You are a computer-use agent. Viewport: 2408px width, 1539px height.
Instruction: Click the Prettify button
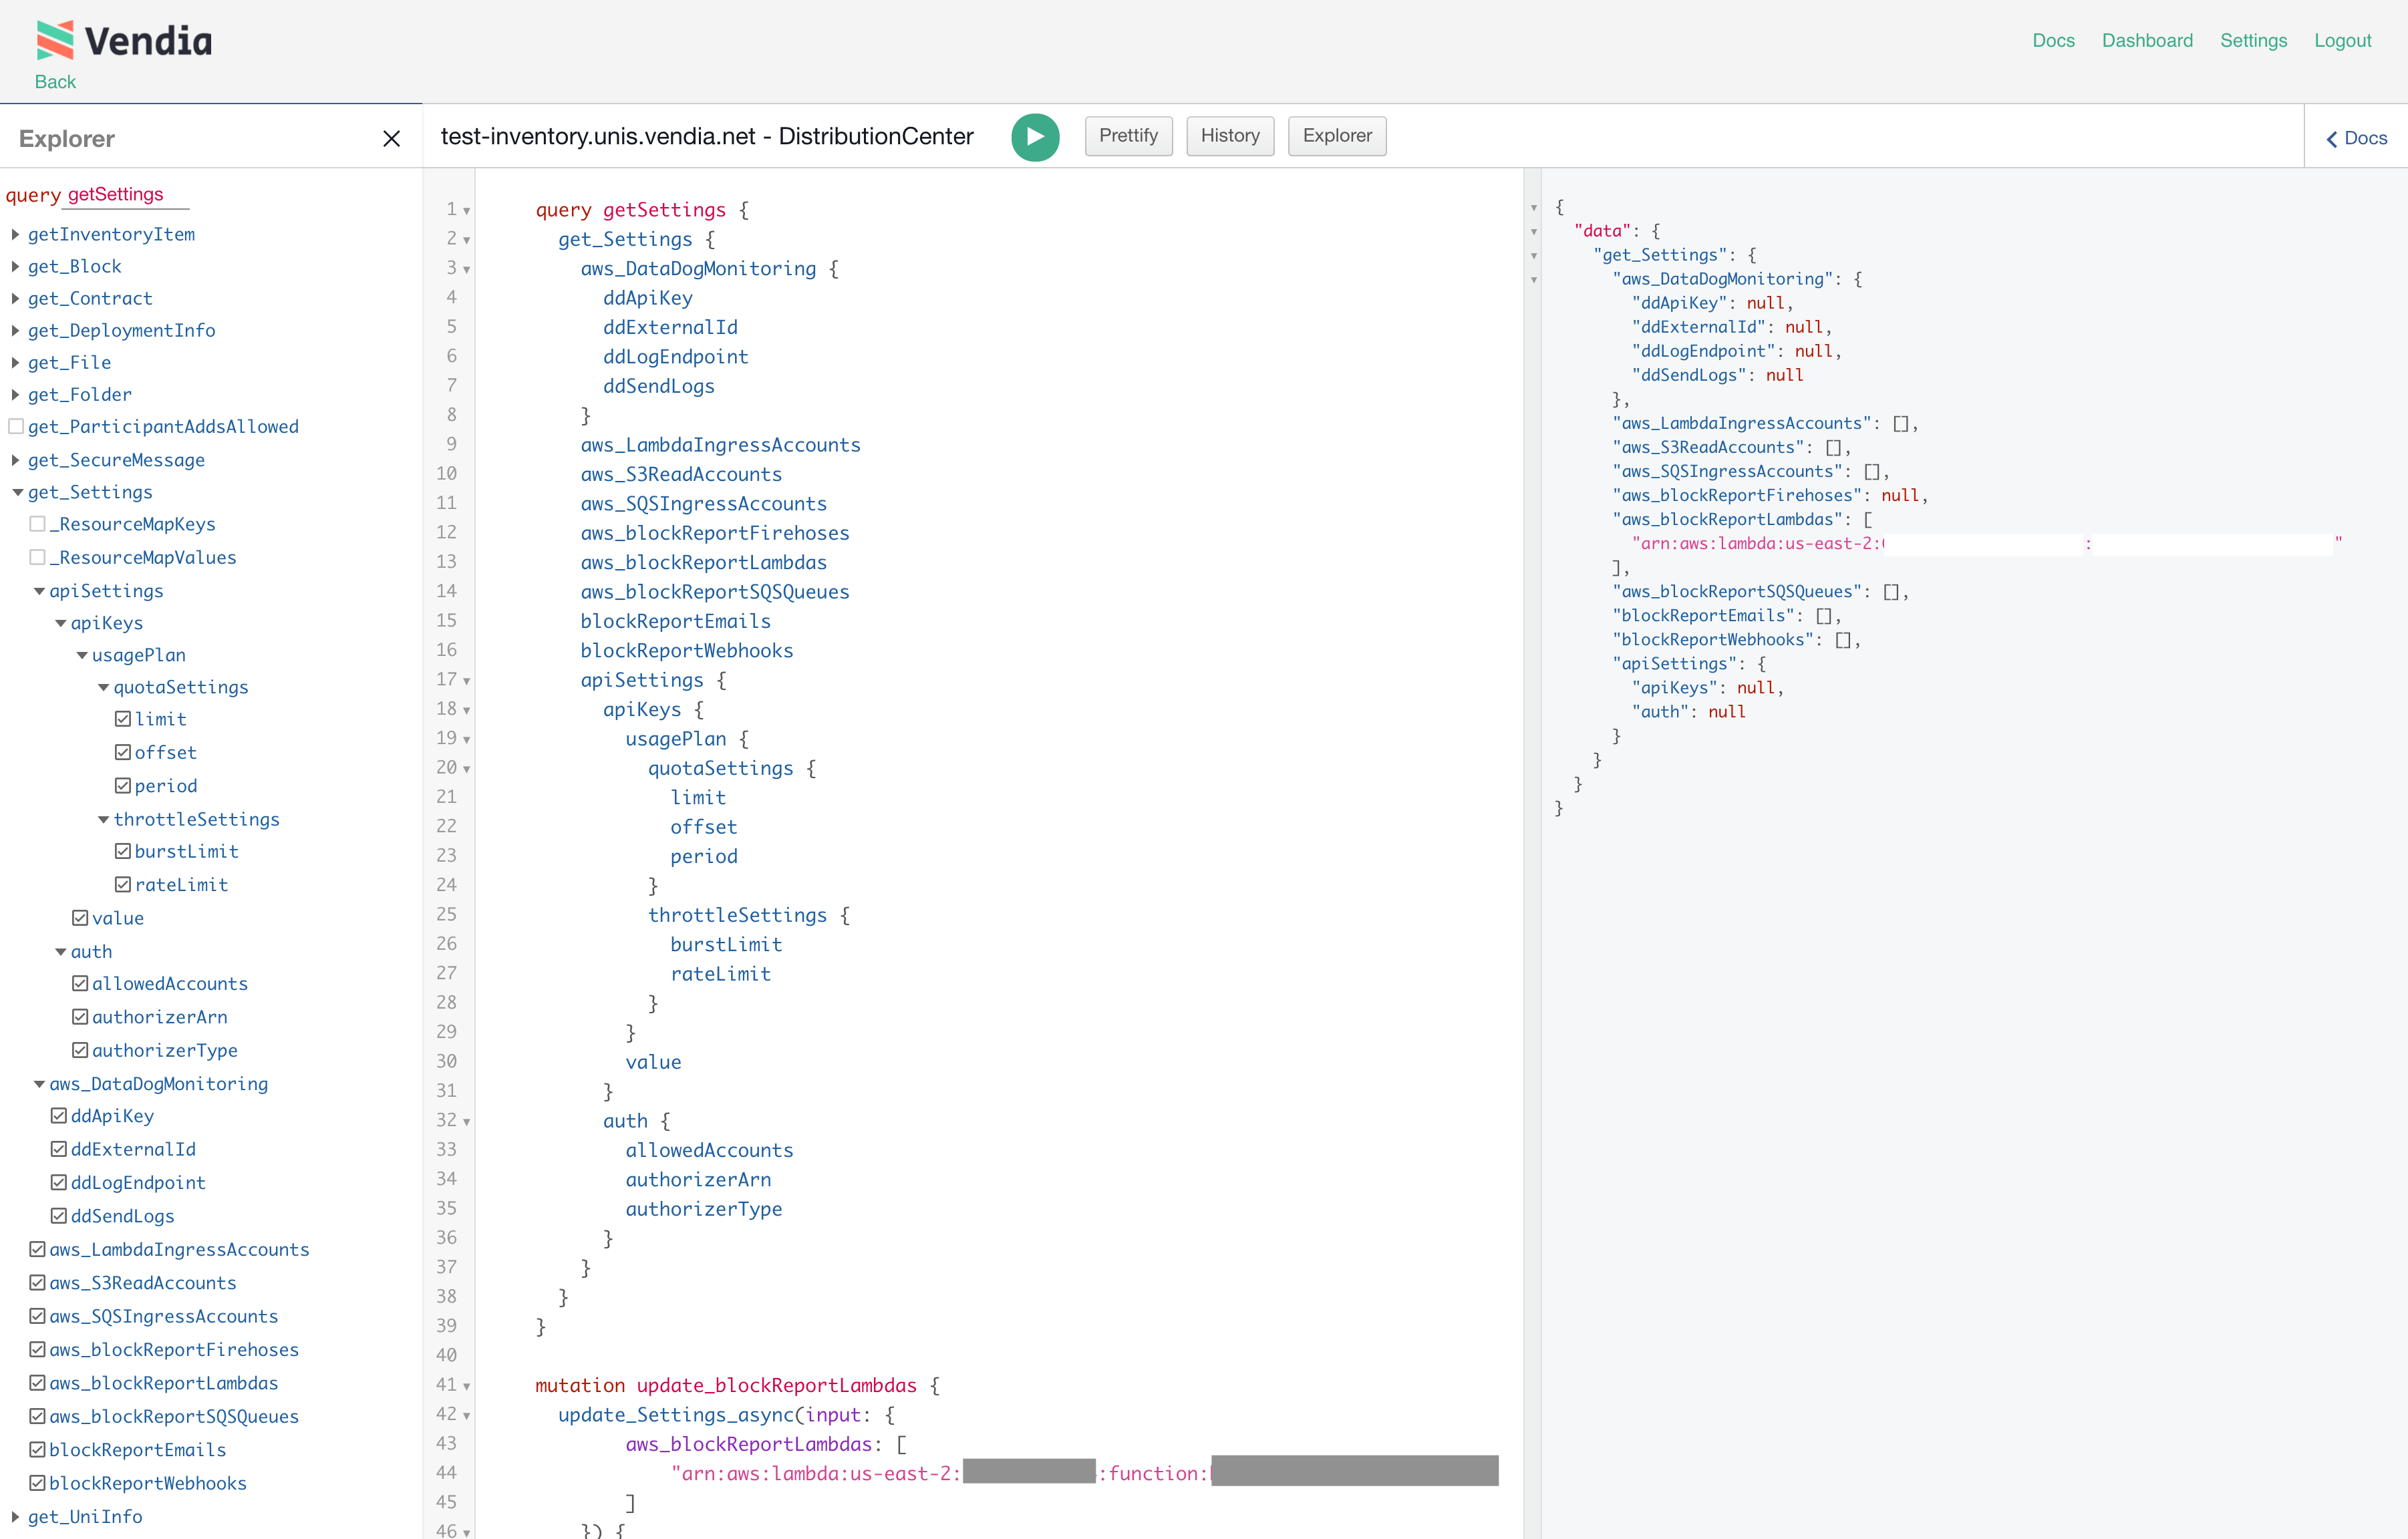click(1128, 136)
